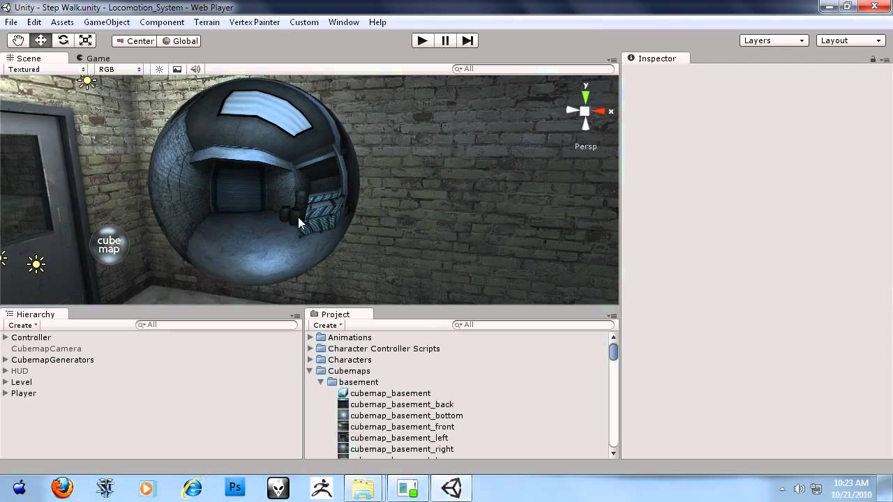
Task: Click the cubemap gizmo in scene
Action: [x=109, y=245]
